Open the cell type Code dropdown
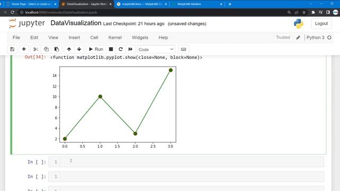This screenshot has width=340, height=191. click(x=156, y=49)
